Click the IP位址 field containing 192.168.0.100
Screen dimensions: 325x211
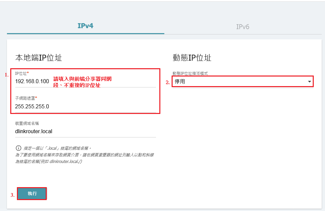(x=32, y=81)
